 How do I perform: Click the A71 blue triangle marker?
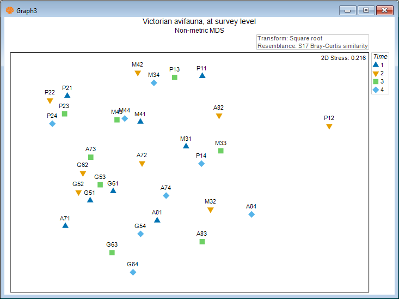(x=65, y=225)
